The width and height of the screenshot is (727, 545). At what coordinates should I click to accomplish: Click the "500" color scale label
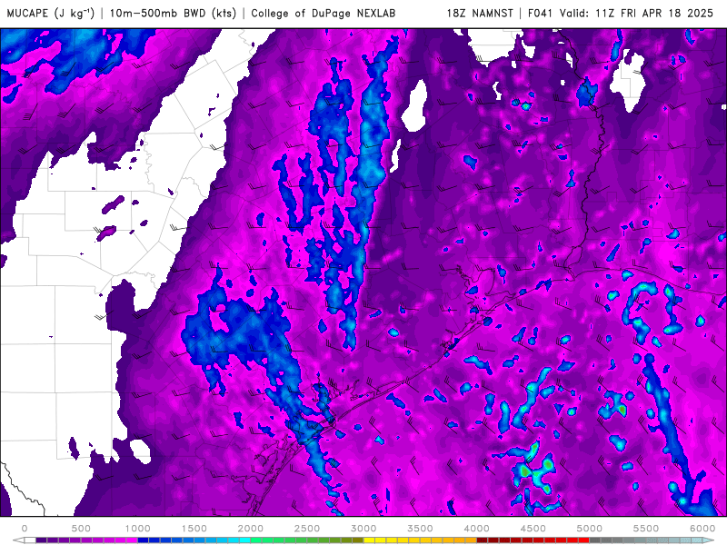(81, 529)
